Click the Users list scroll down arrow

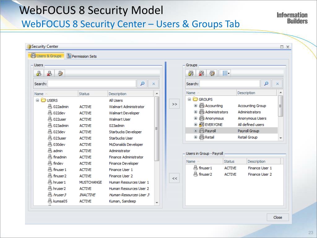point(157,203)
